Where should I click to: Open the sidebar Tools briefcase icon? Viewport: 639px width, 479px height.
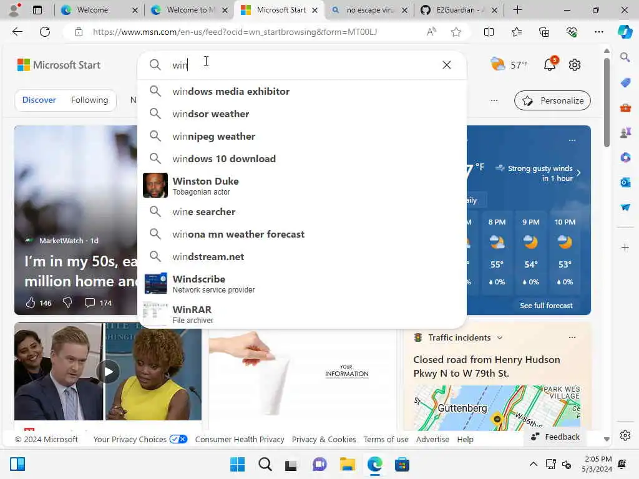[625, 108]
